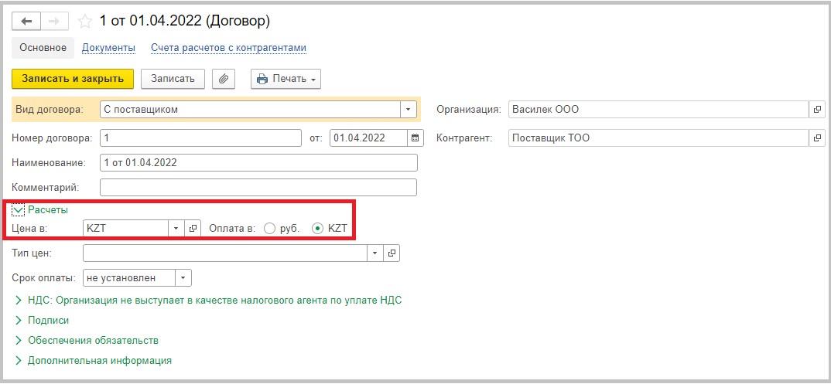Open the Цена в currency dropdown
This screenshot has width=831, height=384.
[x=176, y=229]
